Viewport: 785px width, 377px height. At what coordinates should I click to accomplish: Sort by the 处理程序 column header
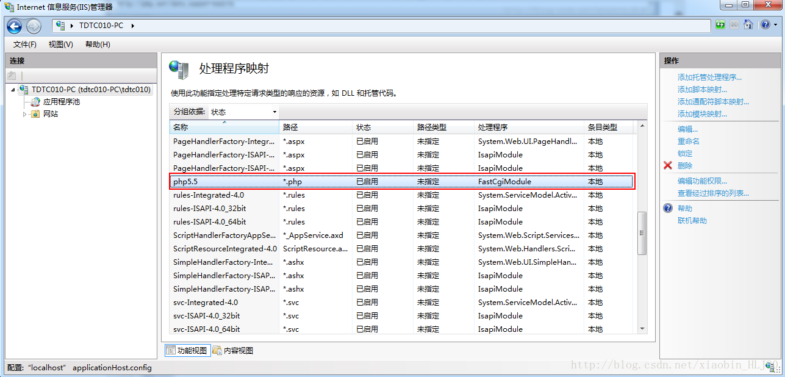click(x=529, y=127)
